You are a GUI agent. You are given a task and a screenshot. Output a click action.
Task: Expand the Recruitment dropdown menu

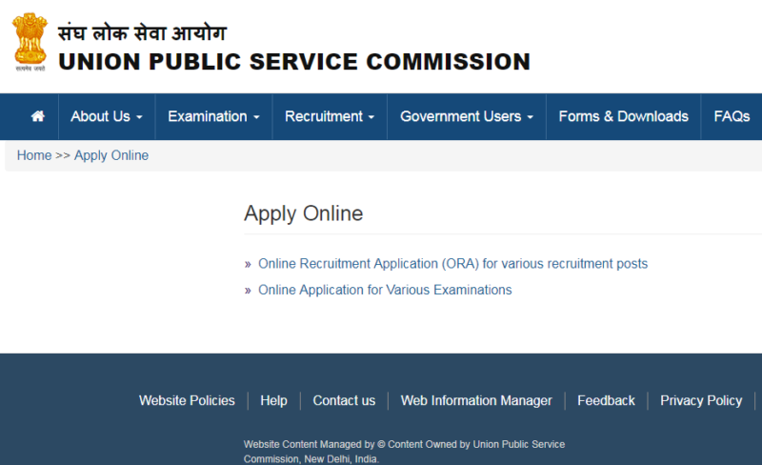coord(330,116)
